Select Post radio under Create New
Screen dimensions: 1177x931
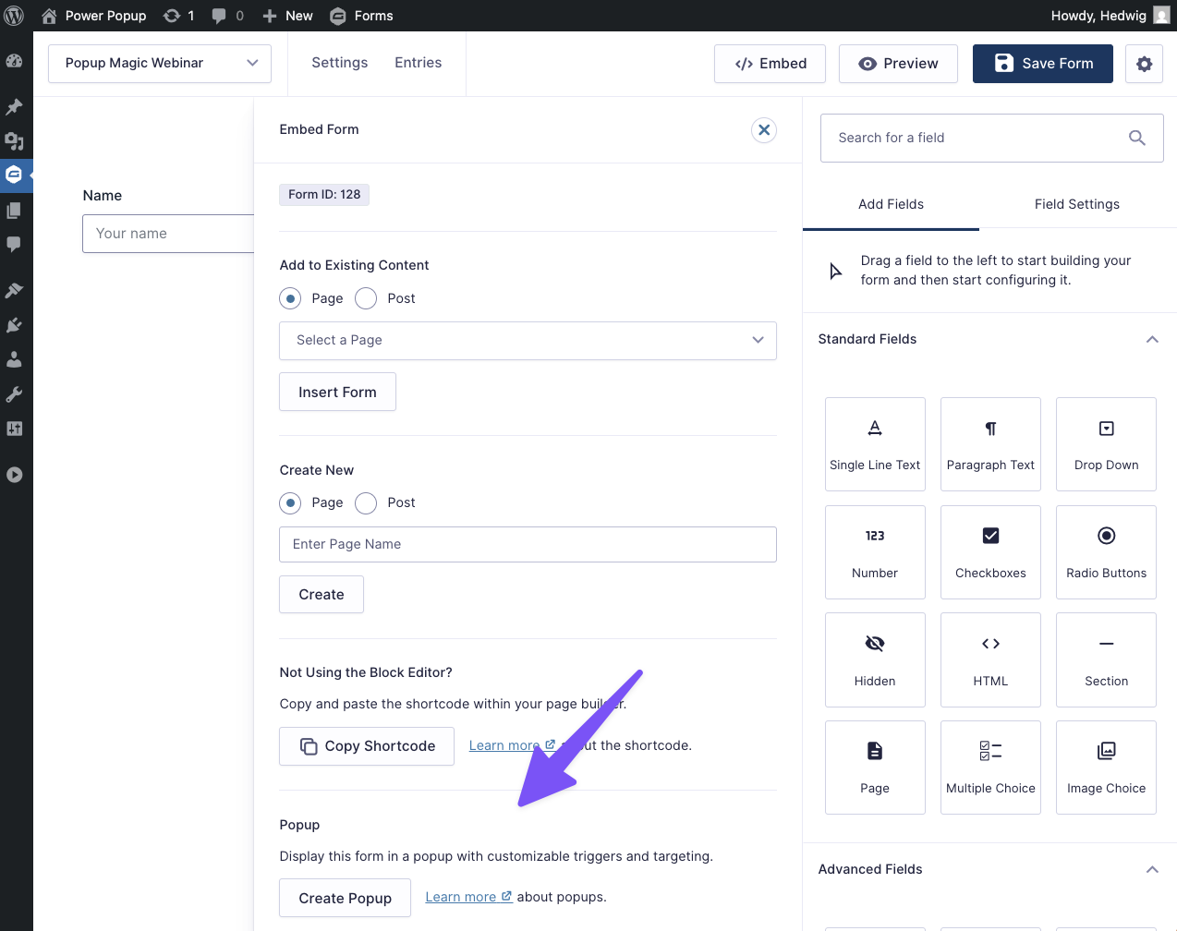click(367, 503)
